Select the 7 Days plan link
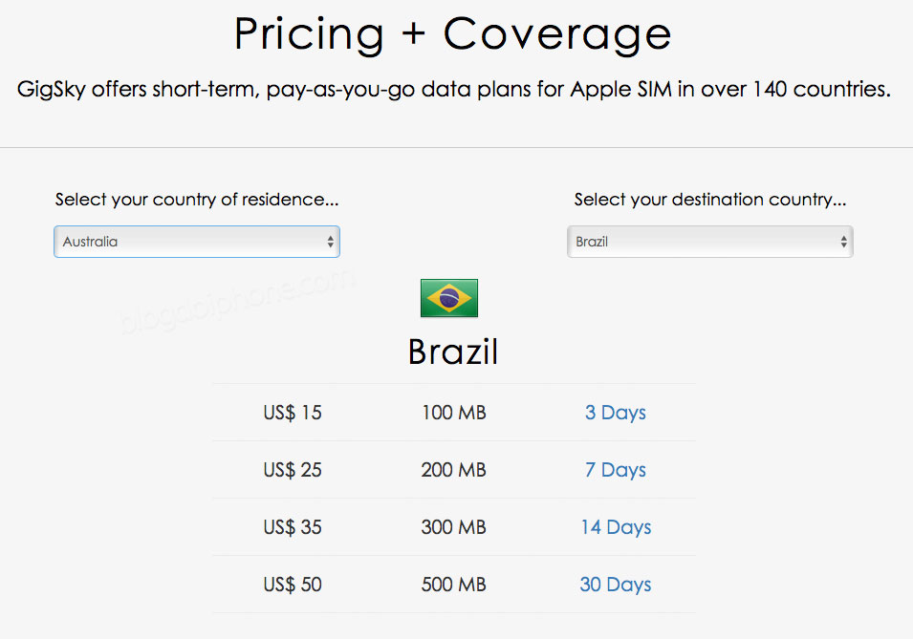 [616, 470]
